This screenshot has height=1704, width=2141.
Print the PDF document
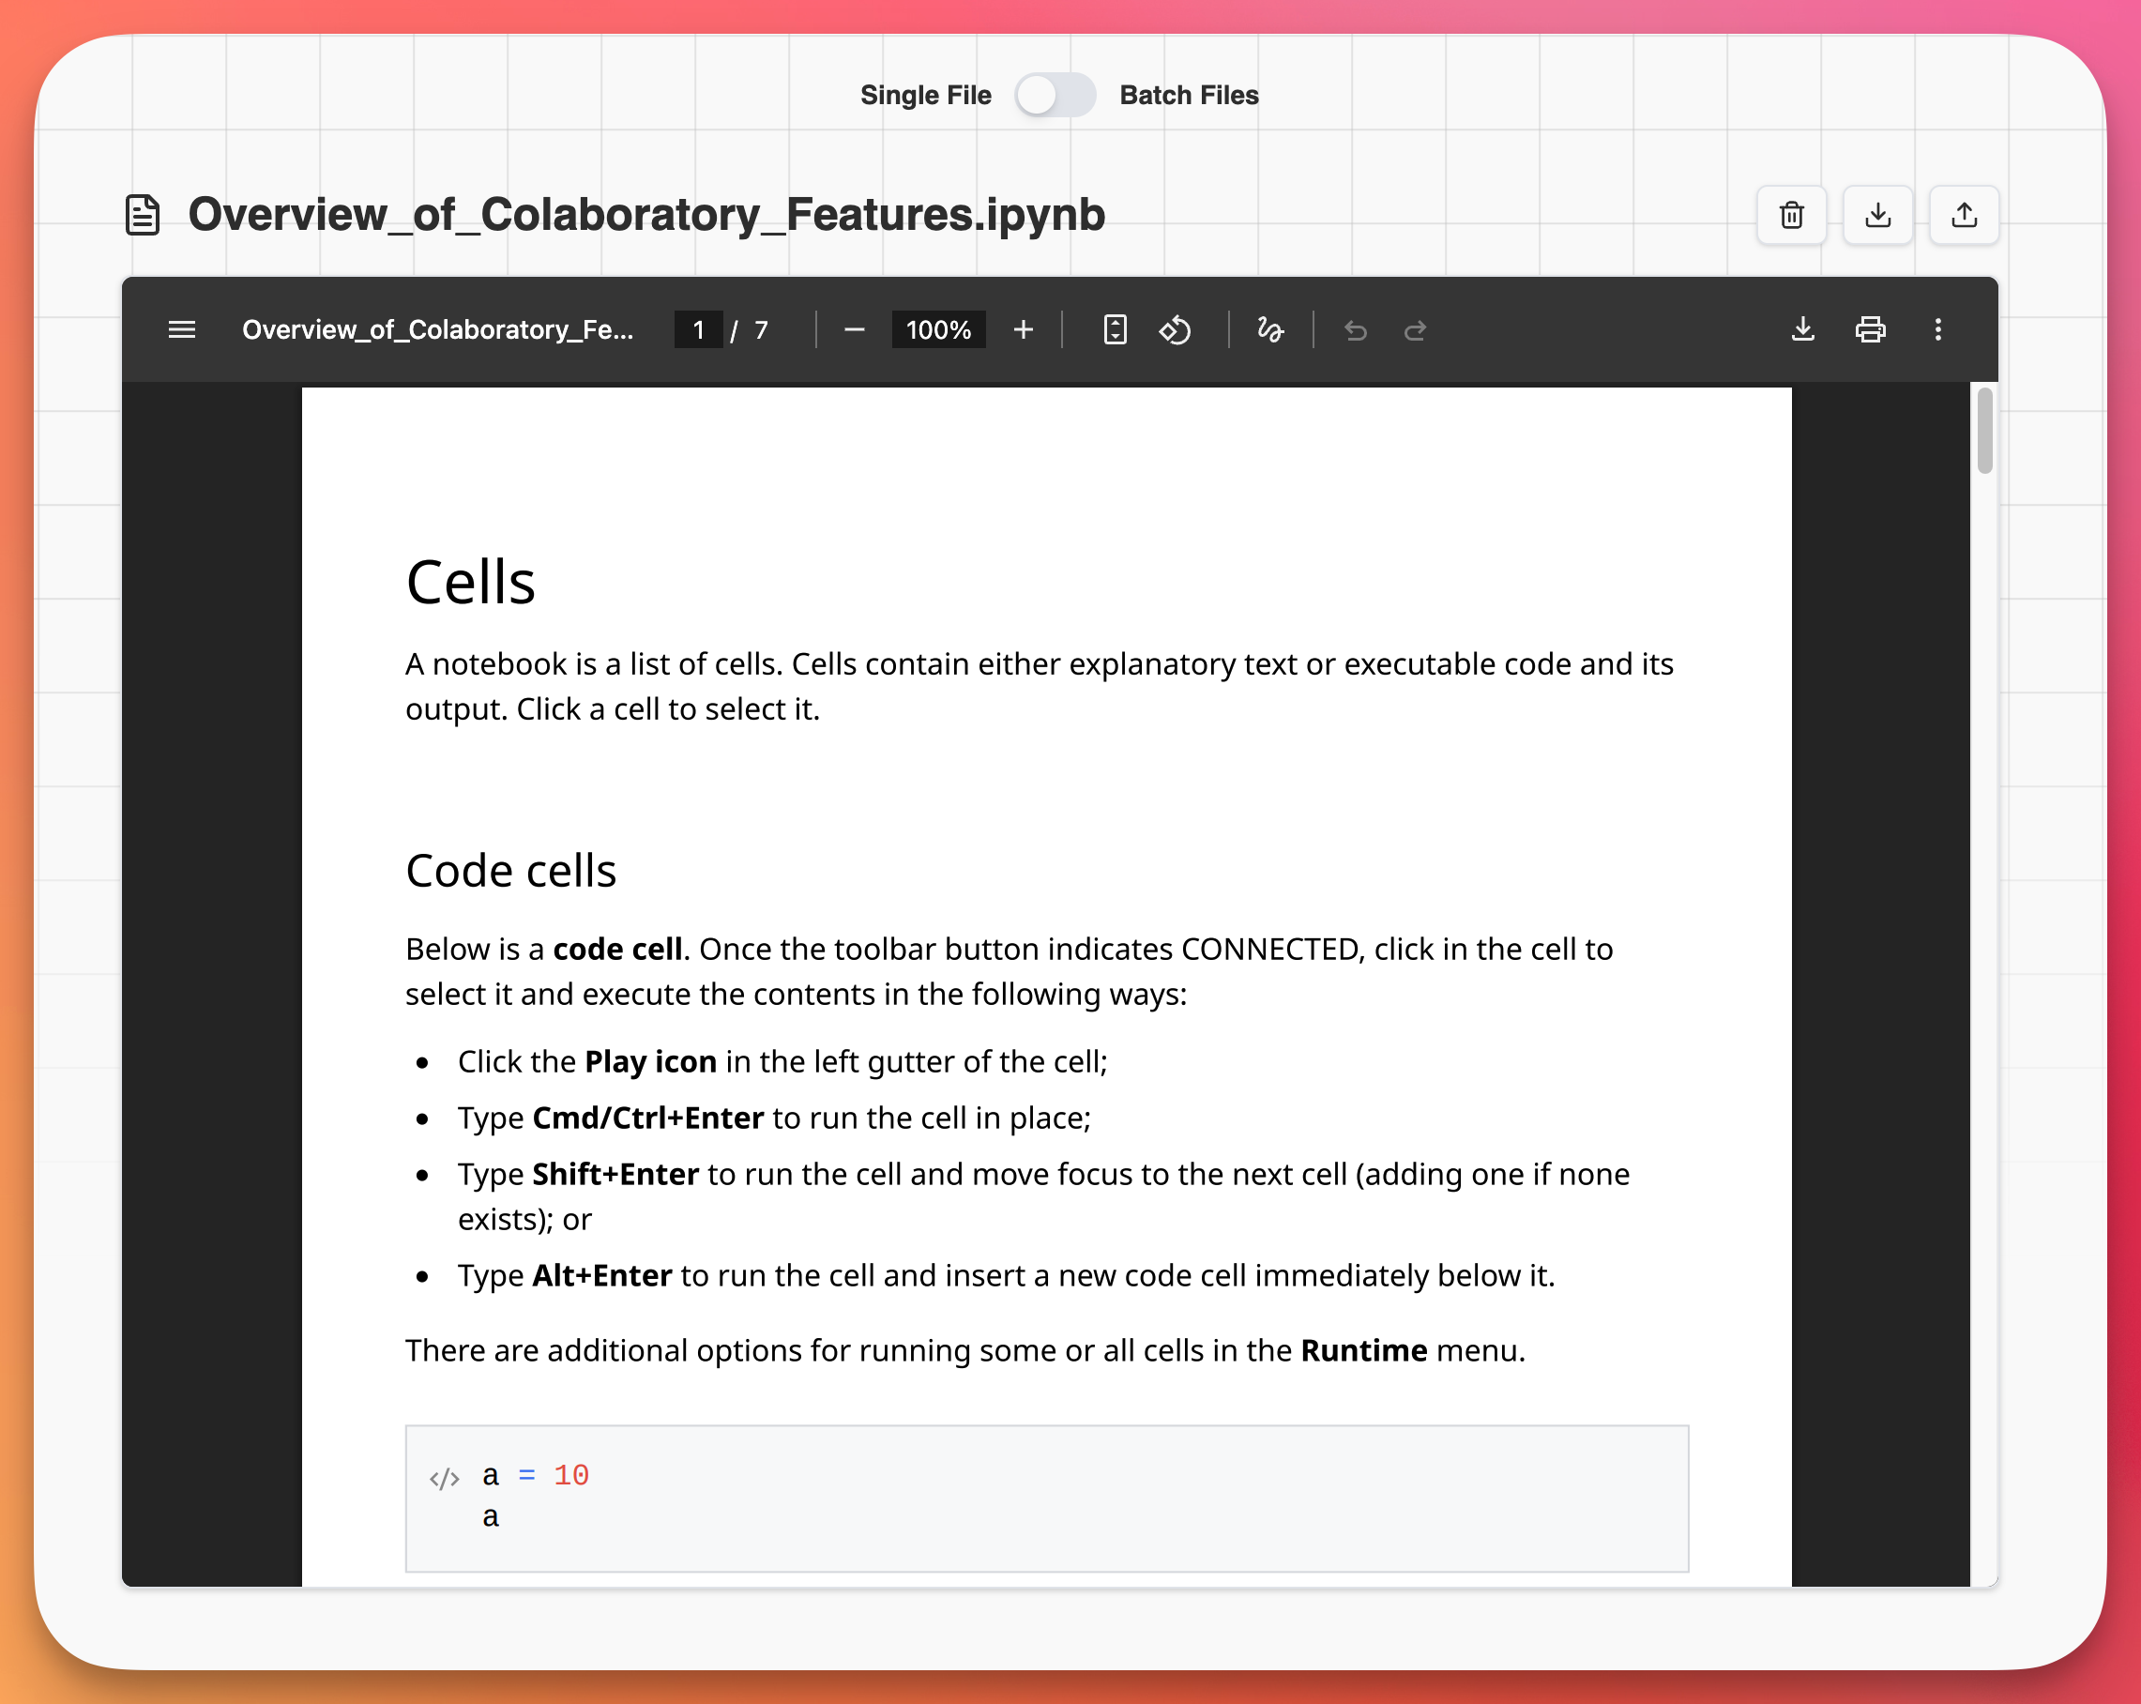pyautogui.click(x=1871, y=329)
